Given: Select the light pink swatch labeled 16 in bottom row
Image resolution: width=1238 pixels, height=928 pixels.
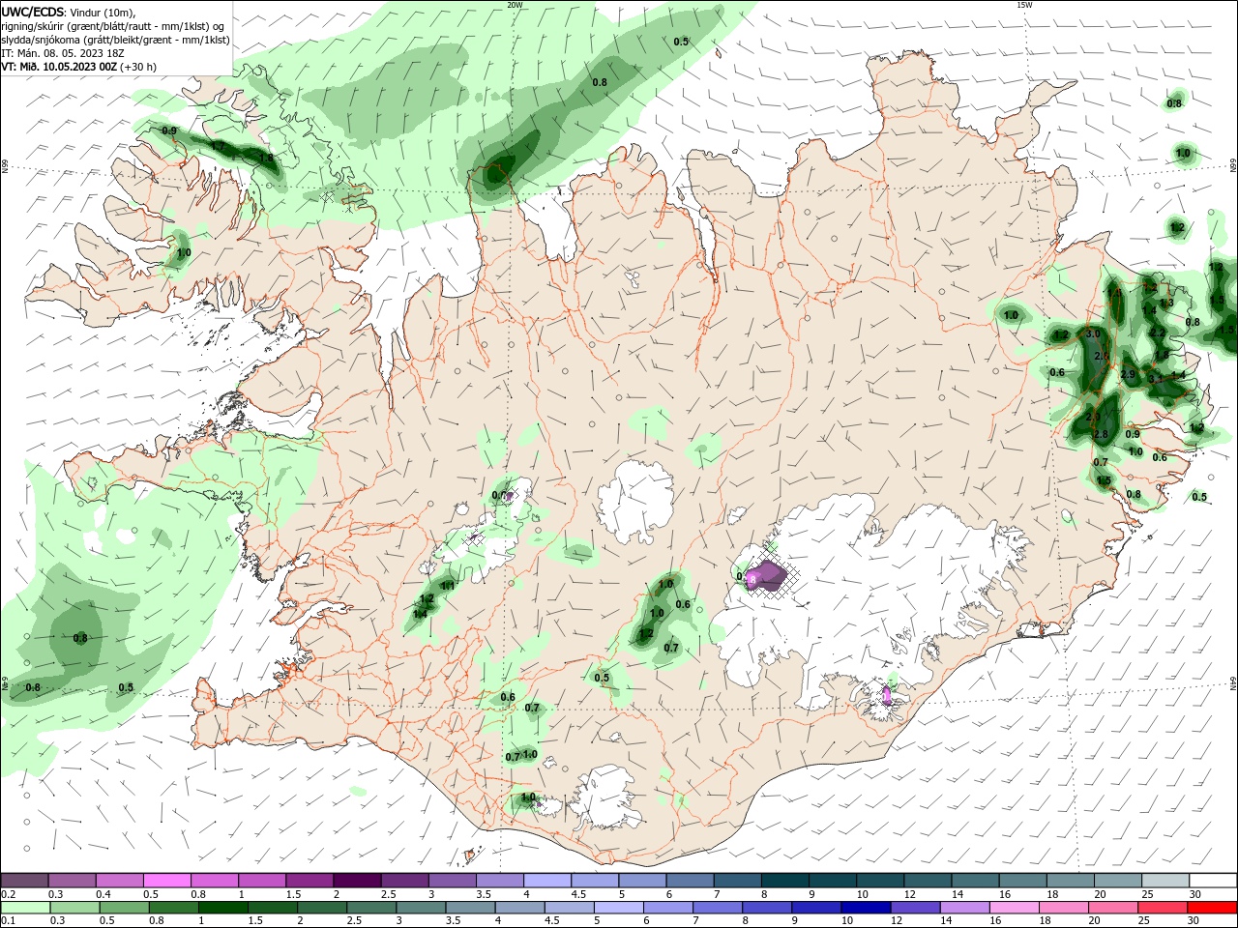Looking at the screenshot, I should 1015,908.
